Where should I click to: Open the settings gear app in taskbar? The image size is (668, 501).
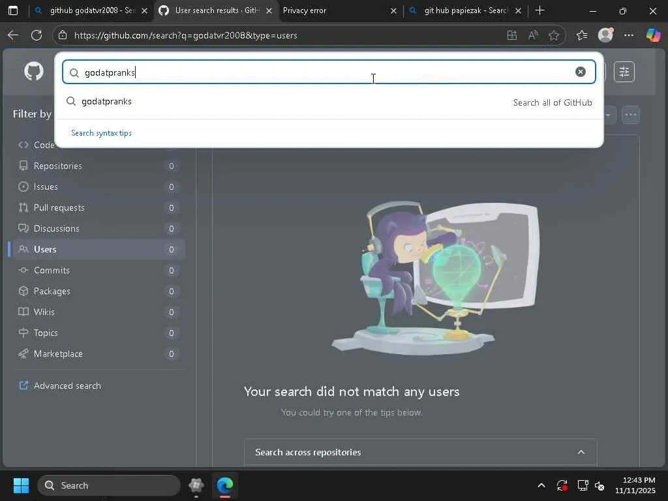point(196,485)
